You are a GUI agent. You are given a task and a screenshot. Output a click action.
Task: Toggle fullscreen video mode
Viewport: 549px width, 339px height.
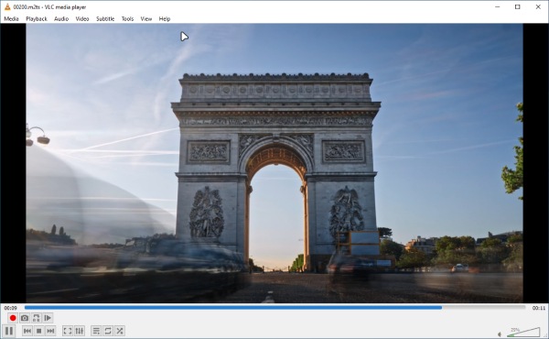(x=68, y=331)
